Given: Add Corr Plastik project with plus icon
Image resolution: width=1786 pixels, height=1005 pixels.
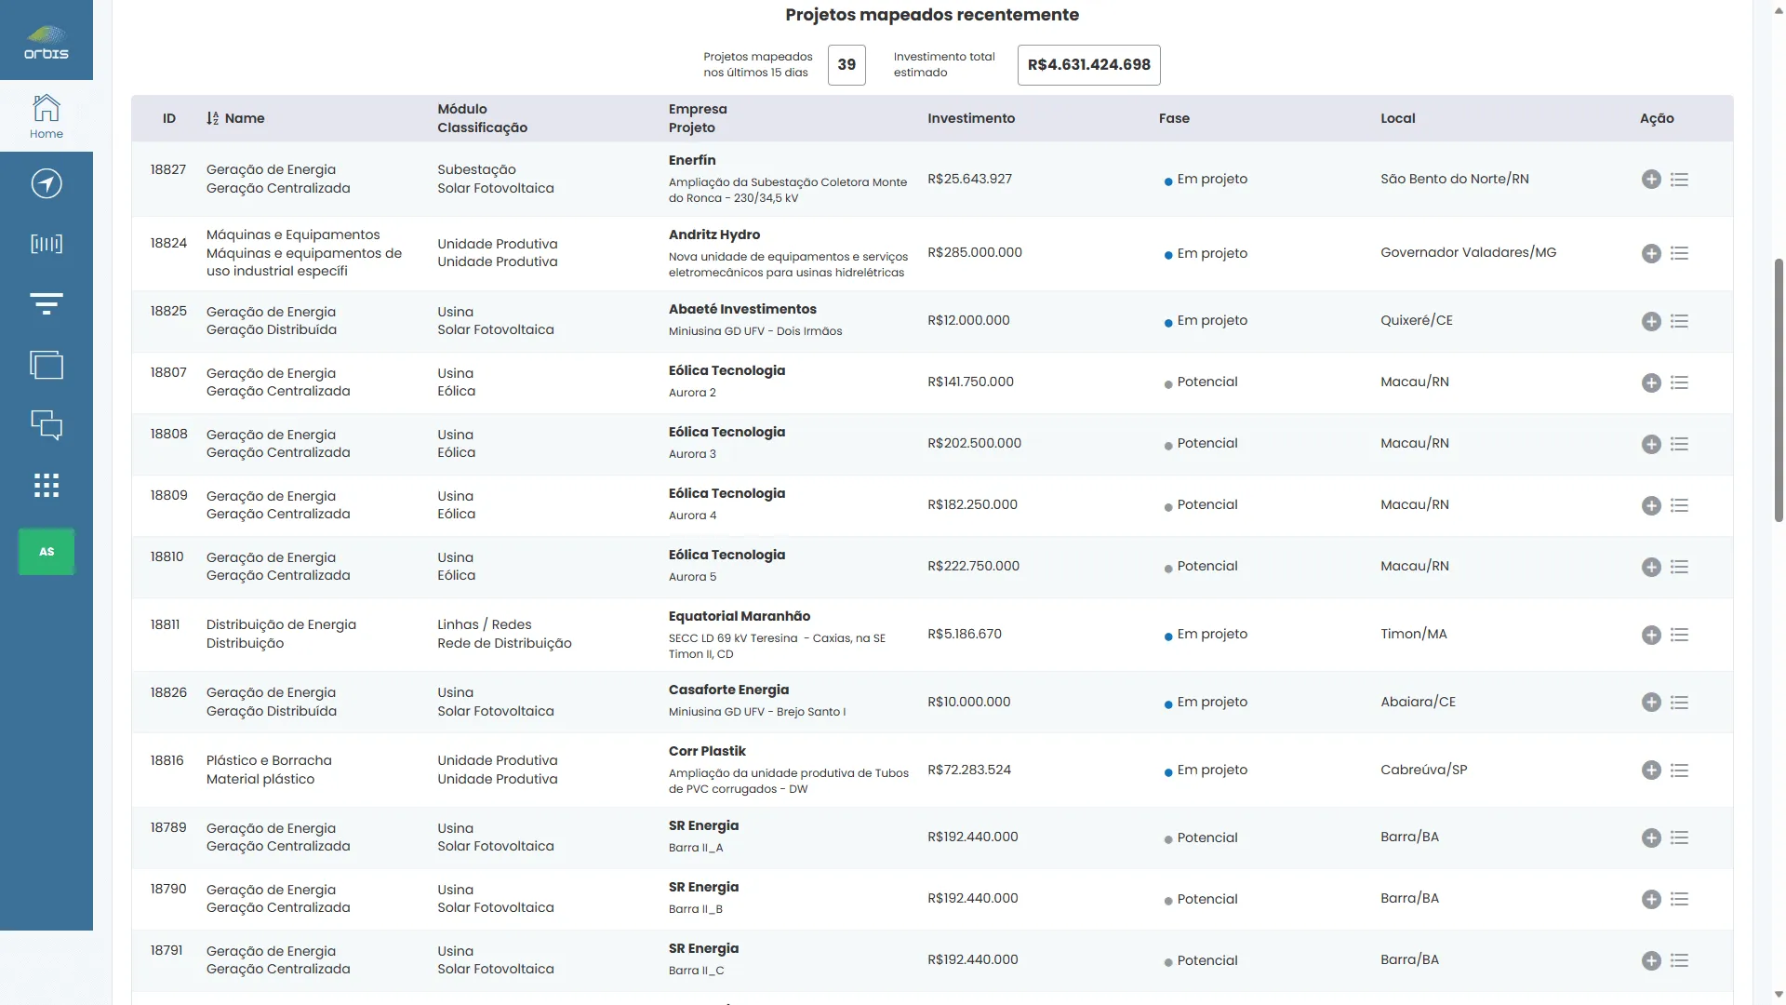Looking at the screenshot, I should point(1651,770).
